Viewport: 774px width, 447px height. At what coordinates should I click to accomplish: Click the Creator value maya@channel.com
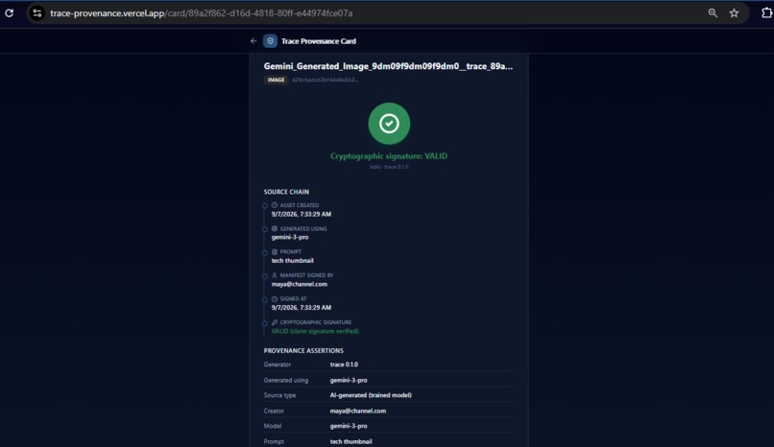click(x=358, y=411)
